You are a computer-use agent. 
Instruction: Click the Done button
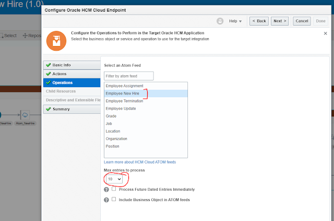320,21
